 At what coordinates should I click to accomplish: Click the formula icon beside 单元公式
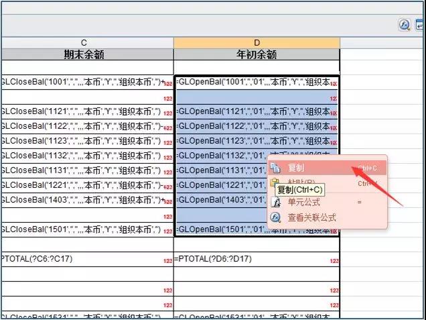275,202
